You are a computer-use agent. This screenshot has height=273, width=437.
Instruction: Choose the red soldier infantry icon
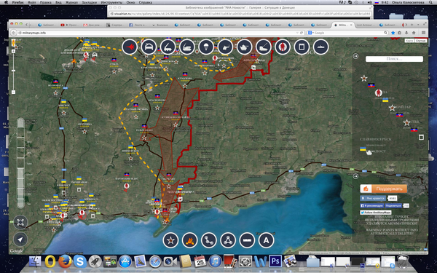coord(283,47)
